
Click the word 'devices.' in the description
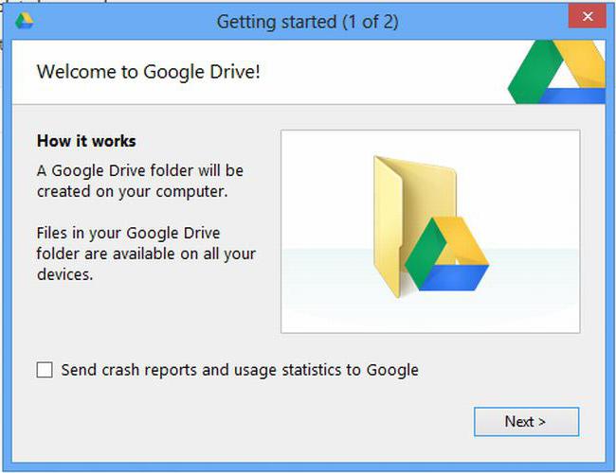pos(64,274)
